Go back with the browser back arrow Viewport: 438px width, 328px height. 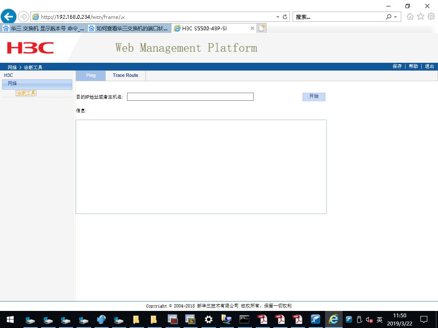click(9, 17)
